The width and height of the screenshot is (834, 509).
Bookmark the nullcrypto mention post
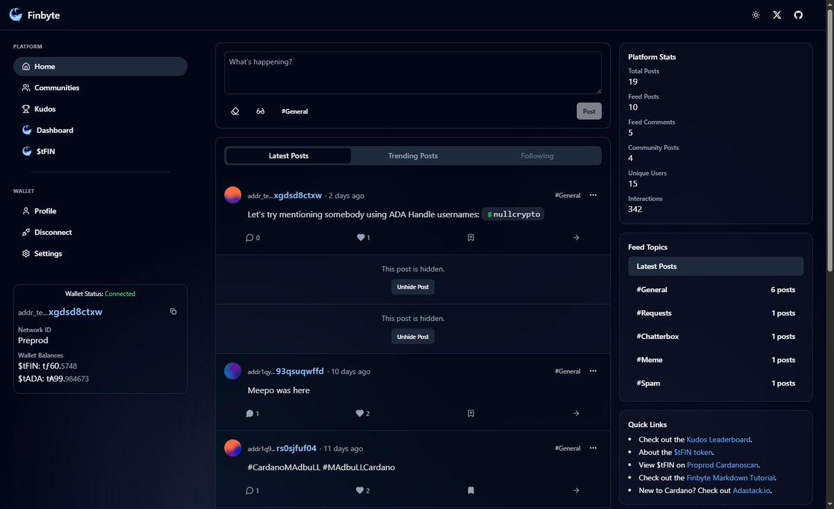(x=471, y=237)
